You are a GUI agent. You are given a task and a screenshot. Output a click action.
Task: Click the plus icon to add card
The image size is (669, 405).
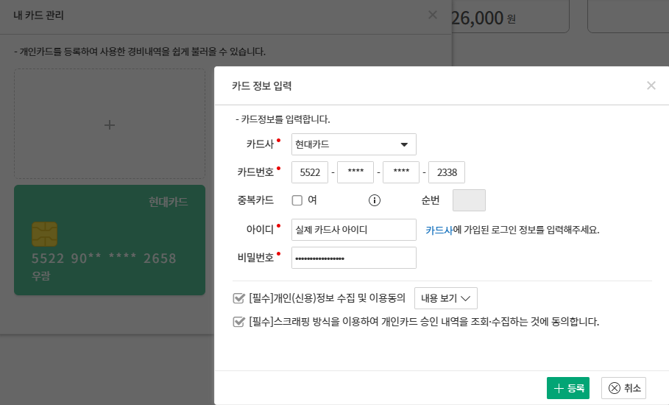[110, 125]
